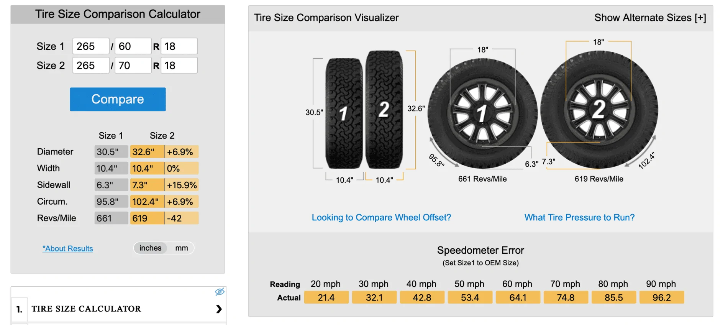Edit the Size 2 width field
This screenshot has width=728, height=325.
point(90,65)
